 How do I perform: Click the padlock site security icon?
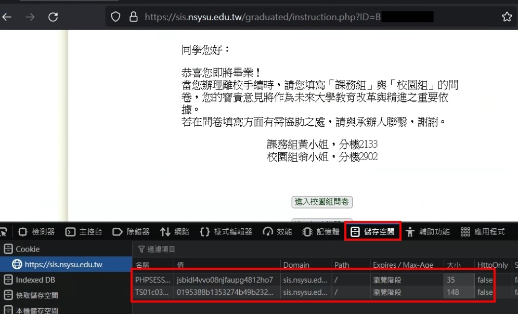pyautogui.click(x=134, y=17)
